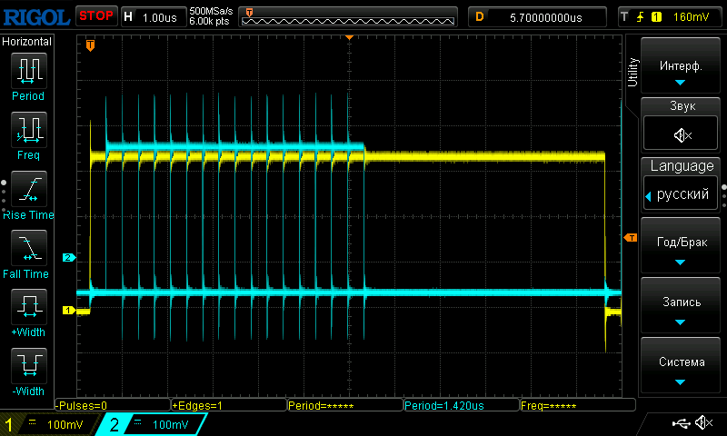
Task: Click the orange trigger level marker
Action: (631, 238)
